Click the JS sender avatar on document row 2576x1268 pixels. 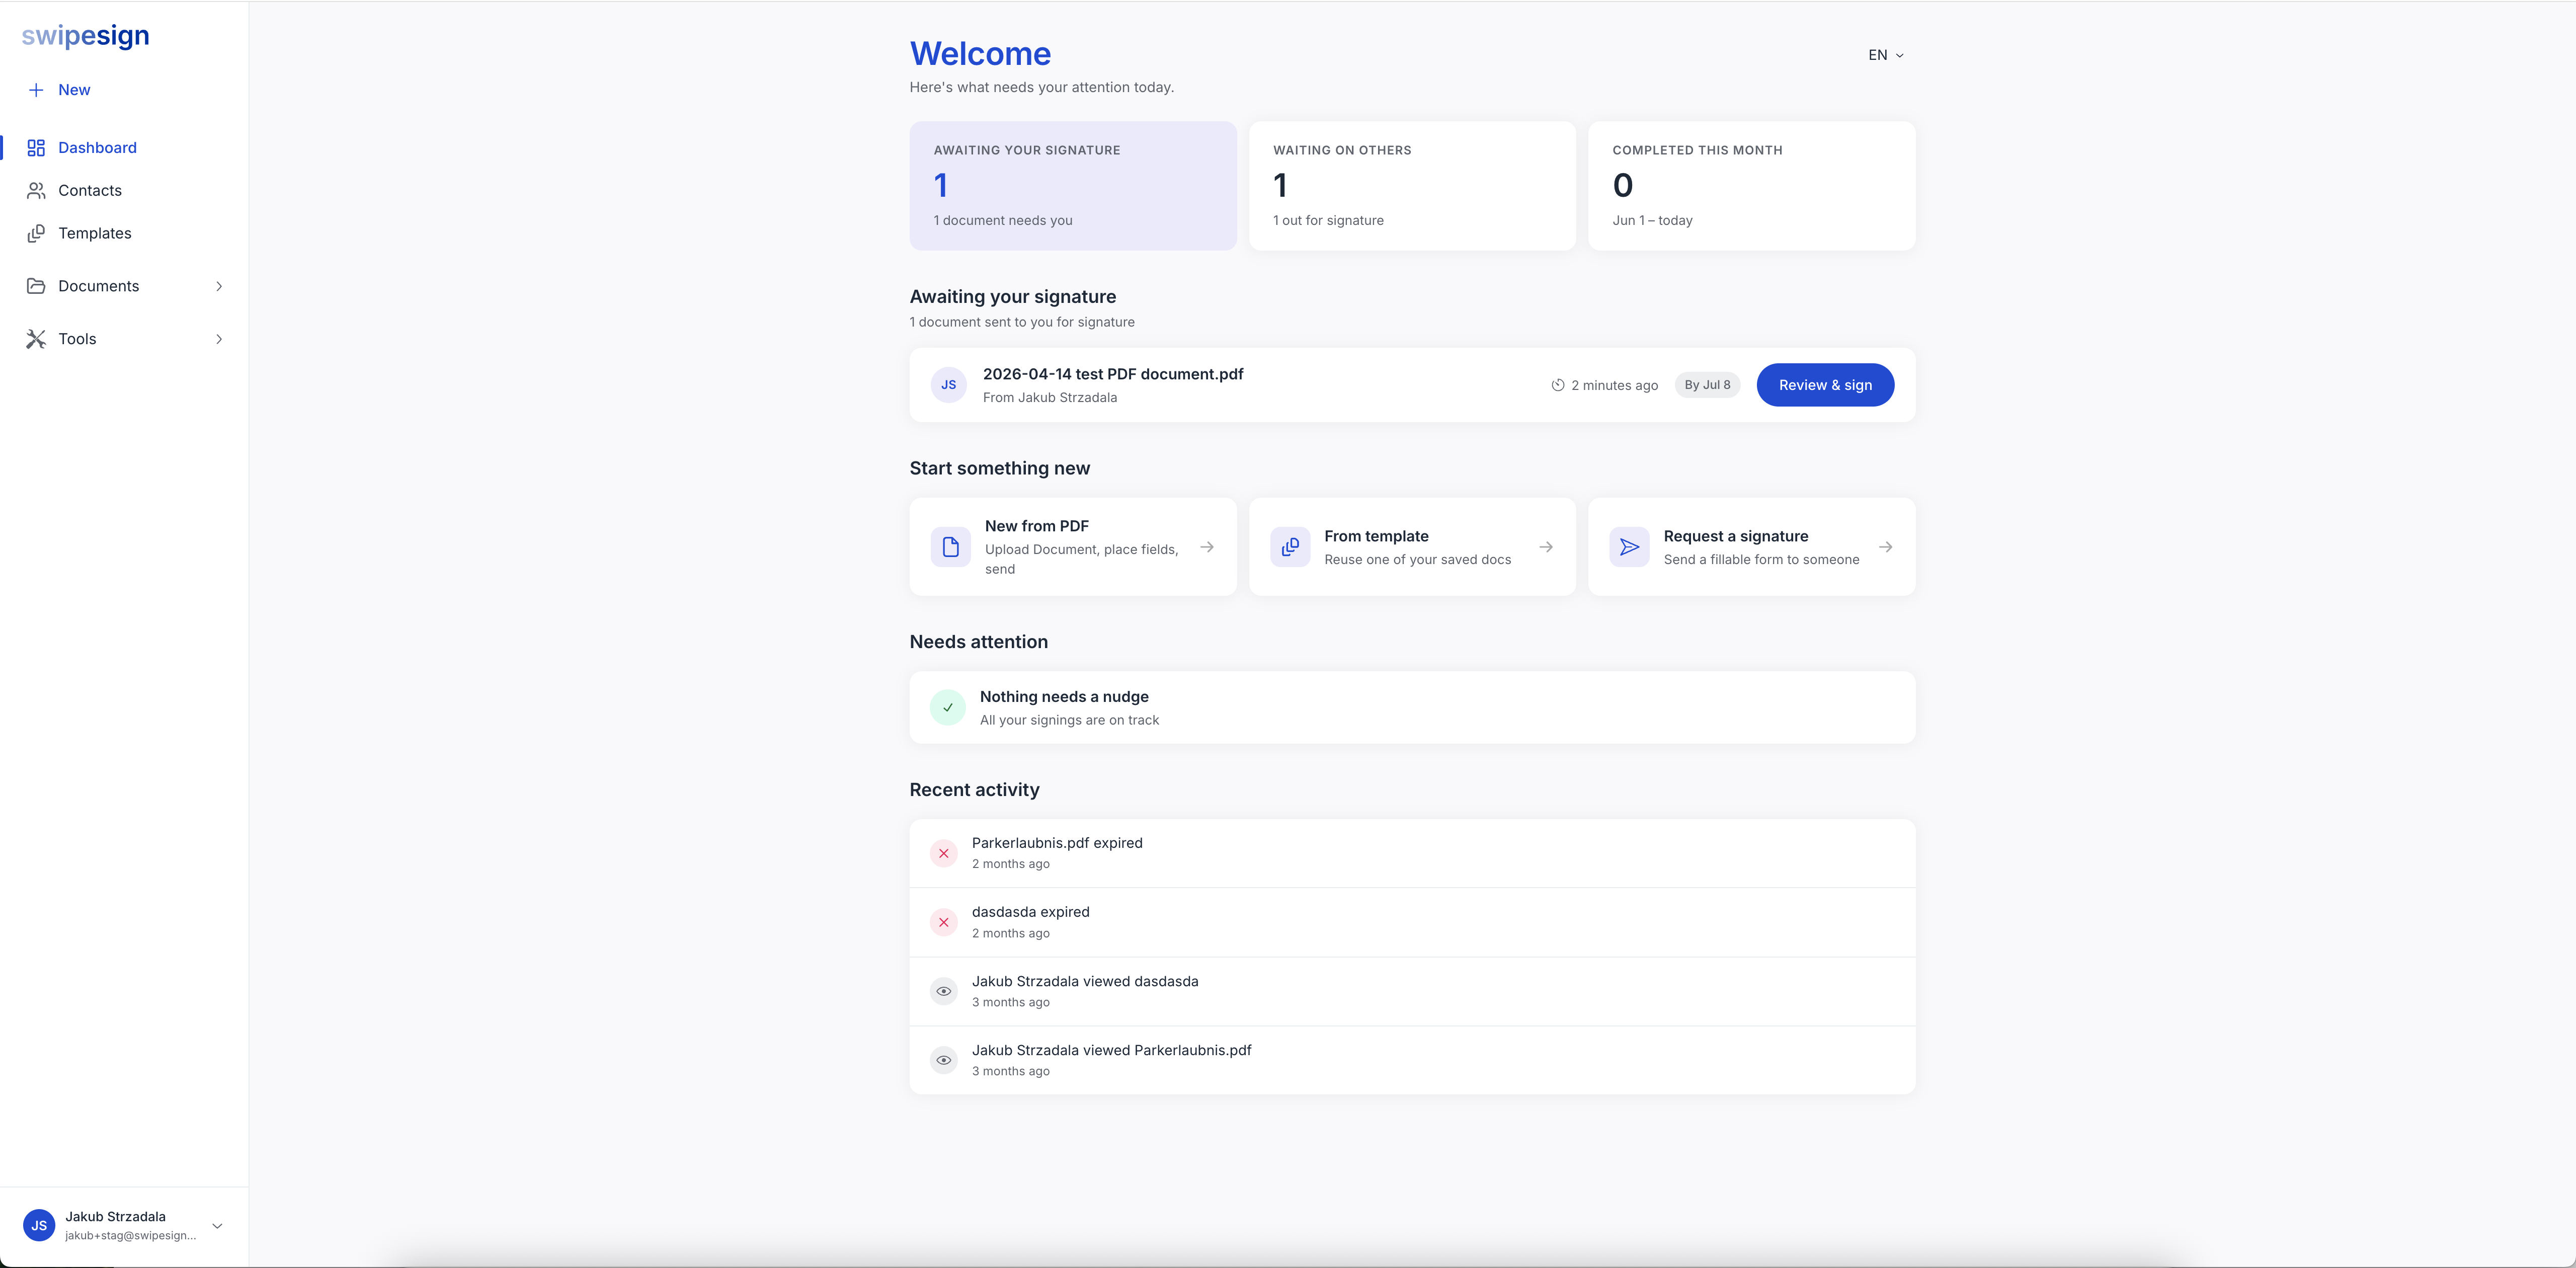click(x=948, y=385)
